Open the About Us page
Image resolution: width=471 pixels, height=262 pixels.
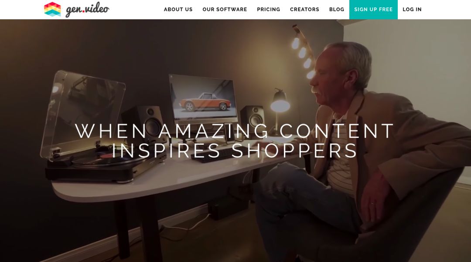[x=178, y=9]
